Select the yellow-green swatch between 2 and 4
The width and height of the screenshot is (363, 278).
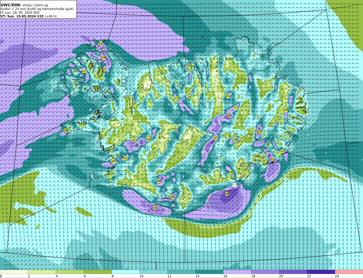click(42, 272)
